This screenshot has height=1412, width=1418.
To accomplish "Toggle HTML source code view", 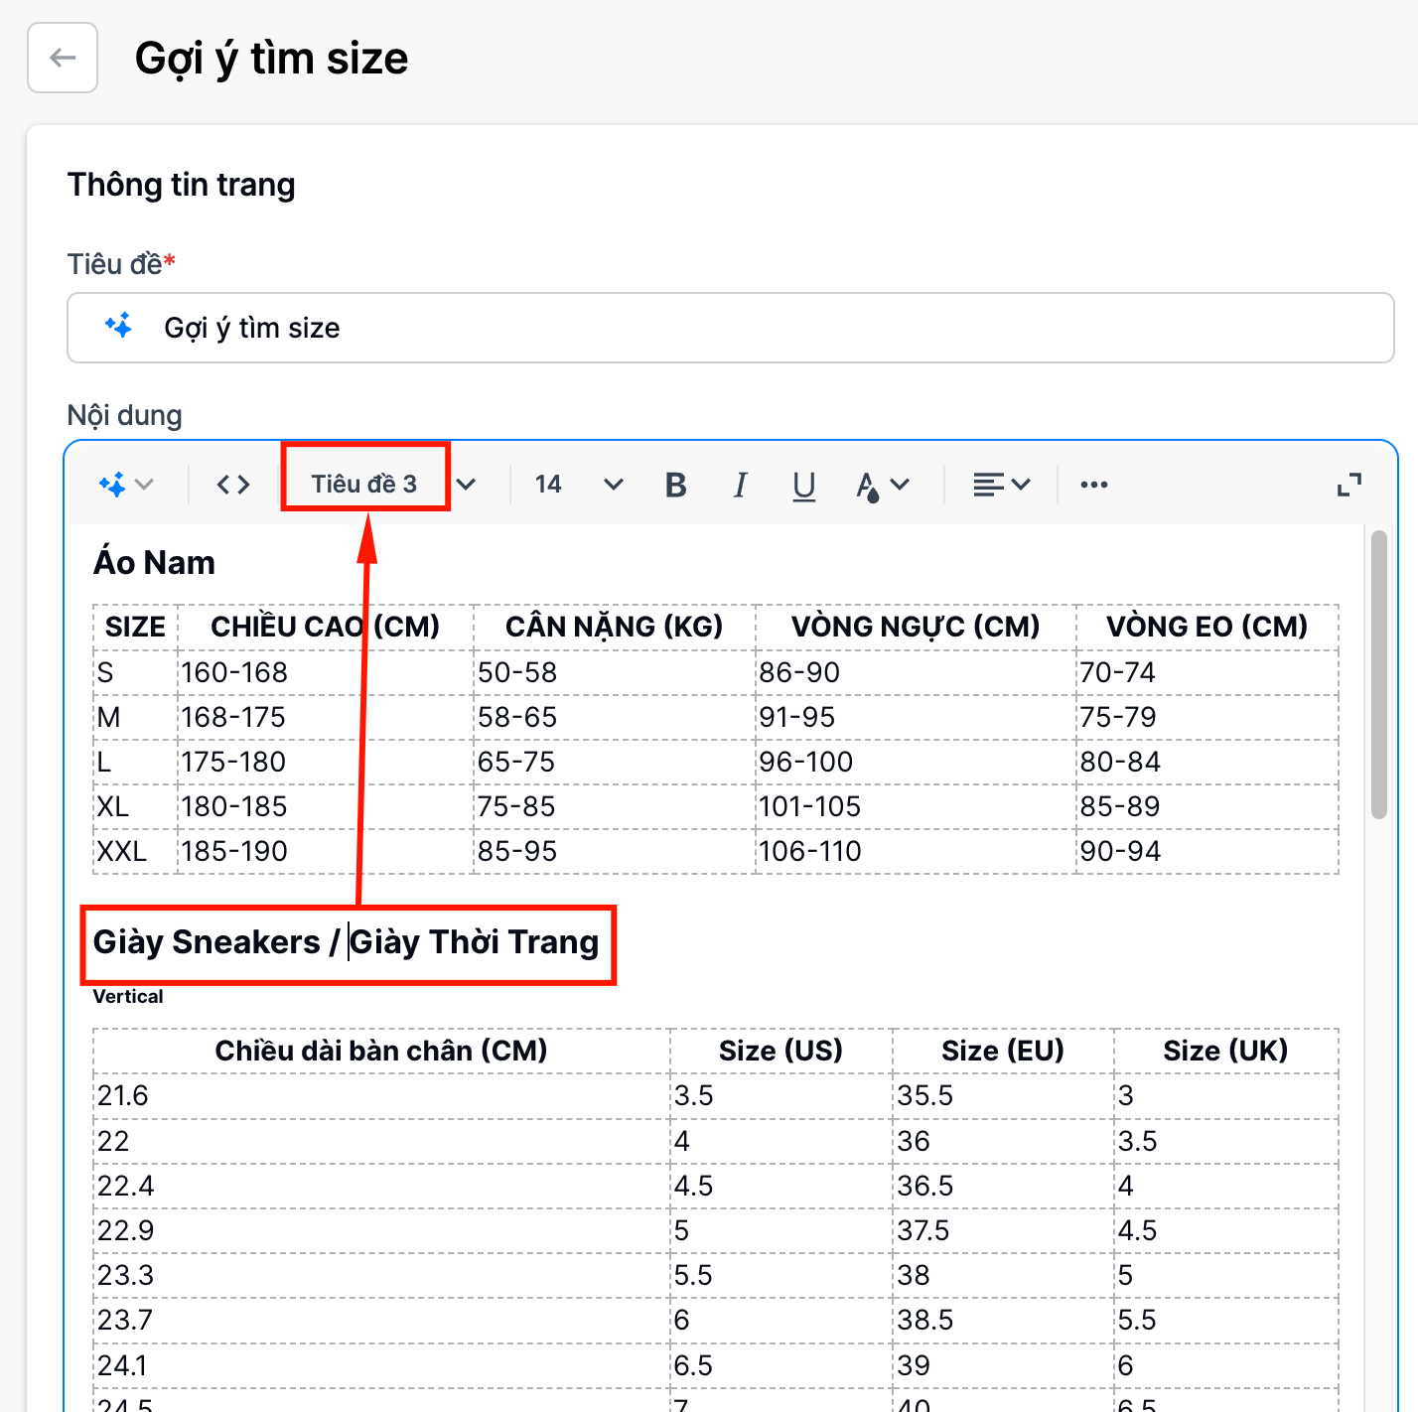I will [233, 485].
